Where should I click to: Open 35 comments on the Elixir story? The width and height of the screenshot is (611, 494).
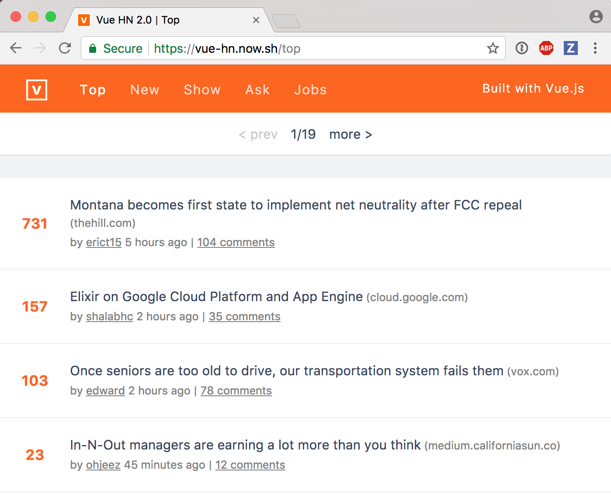[x=244, y=316]
